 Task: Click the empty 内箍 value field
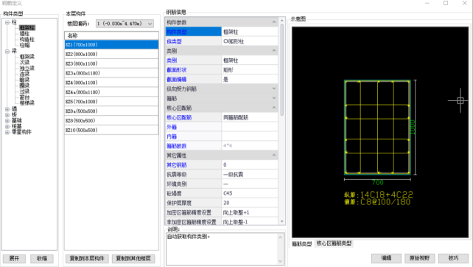point(250,136)
